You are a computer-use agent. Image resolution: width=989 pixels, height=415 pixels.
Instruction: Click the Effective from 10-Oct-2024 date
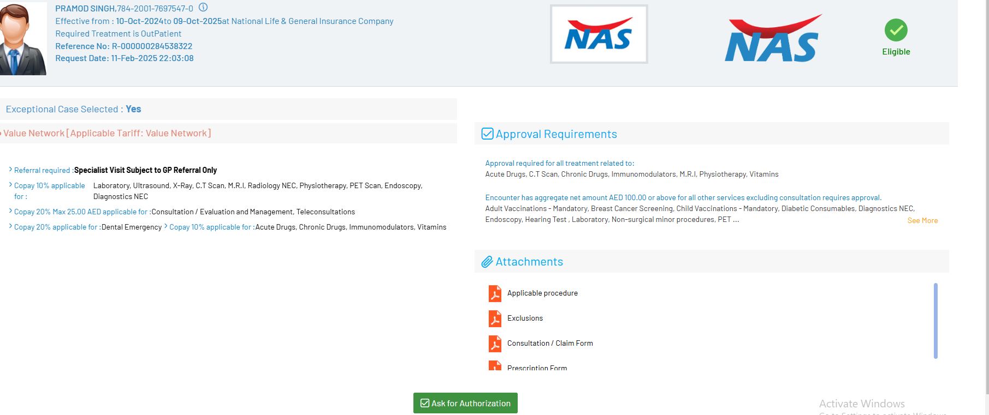click(140, 21)
